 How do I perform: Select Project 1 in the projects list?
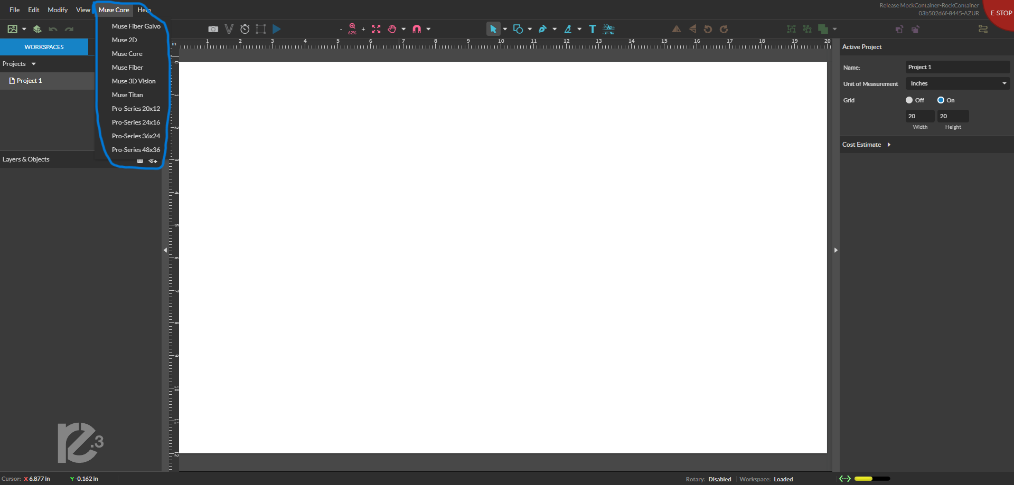[x=48, y=81]
